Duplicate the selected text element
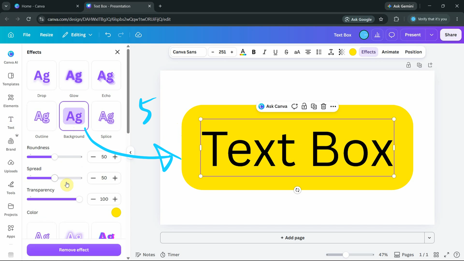This screenshot has height=261, width=464. pyautogui.click(x=314, y=106)
